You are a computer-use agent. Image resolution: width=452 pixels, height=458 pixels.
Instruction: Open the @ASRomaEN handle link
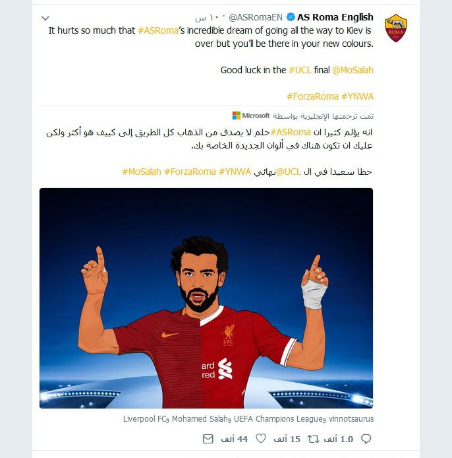(256, 18)
